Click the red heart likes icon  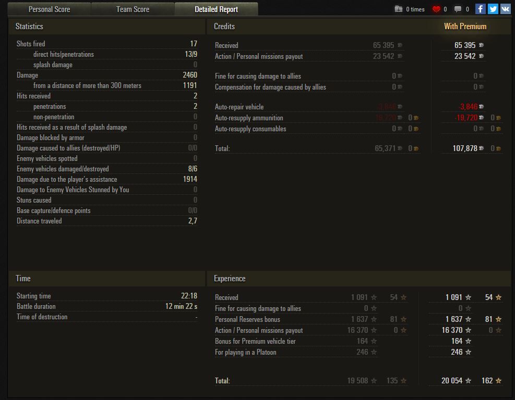tap(436, 9)
